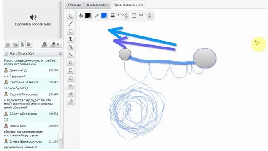The image size is (268, 151).
Task: Click the message 'запись будет?)'
Action: tap(16, 88)
